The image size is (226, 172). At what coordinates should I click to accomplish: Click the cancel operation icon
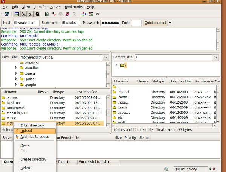click(61, 14)
